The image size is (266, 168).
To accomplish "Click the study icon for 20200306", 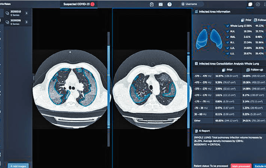I will (7, 22).
